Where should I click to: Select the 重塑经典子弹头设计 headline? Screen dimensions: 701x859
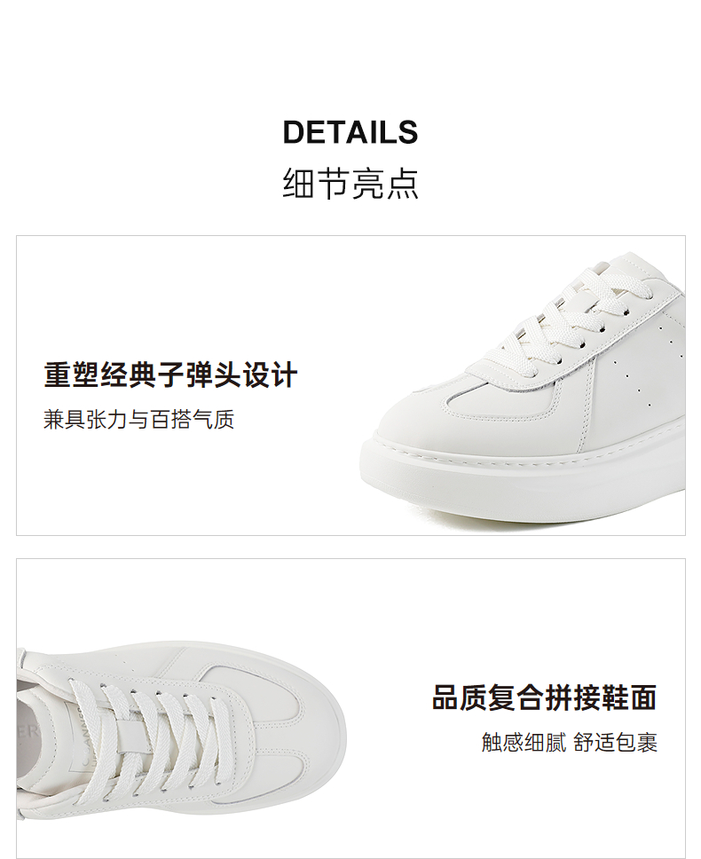pos(170,375)
